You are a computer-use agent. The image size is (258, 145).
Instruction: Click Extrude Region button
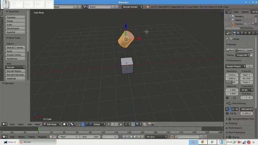click(15, 71)
